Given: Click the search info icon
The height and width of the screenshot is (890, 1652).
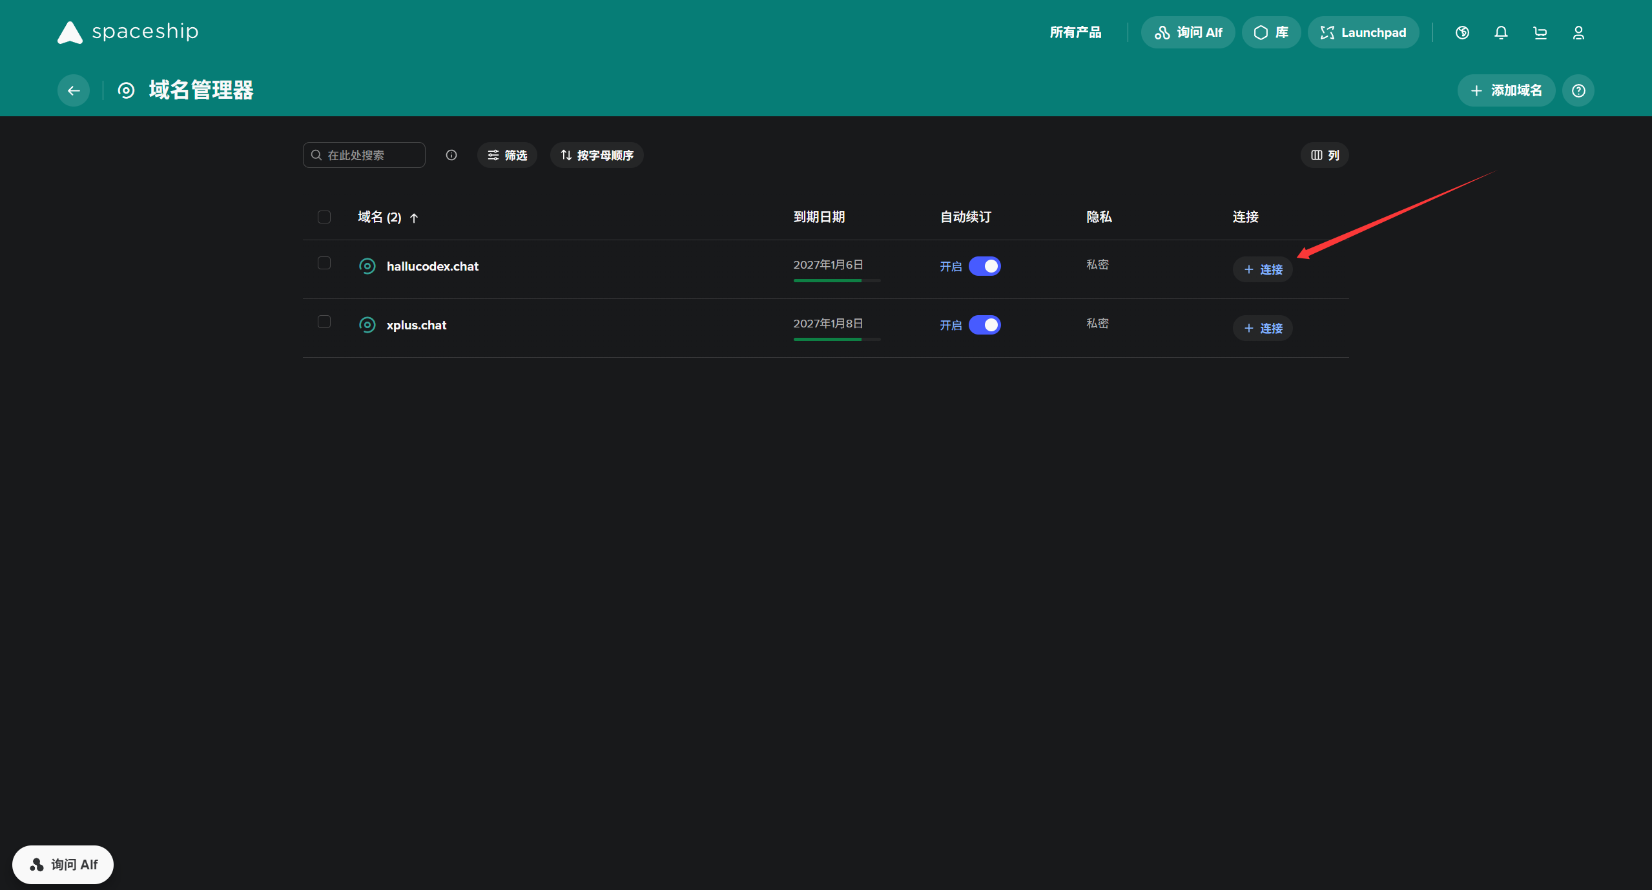Looking at the screenshot, I should tap(451, 155).
